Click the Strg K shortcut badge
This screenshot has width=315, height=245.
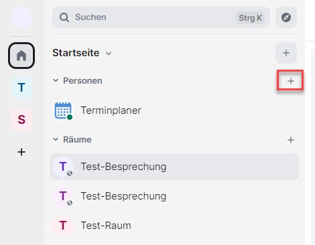click(250, 18)
